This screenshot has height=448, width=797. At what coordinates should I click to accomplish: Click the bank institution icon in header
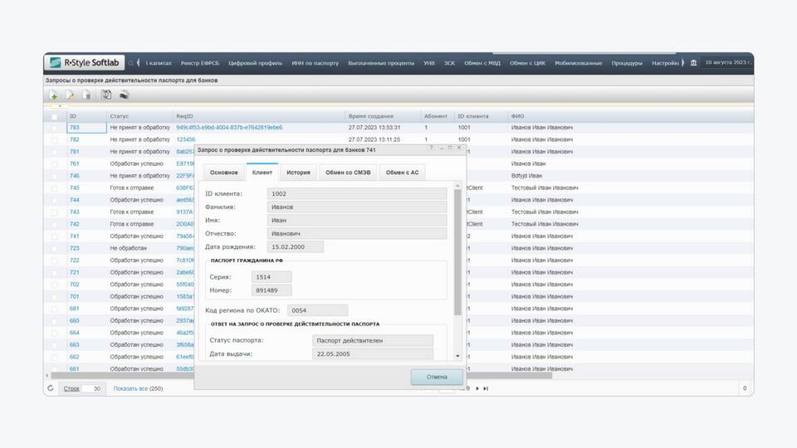click(693, 63)
